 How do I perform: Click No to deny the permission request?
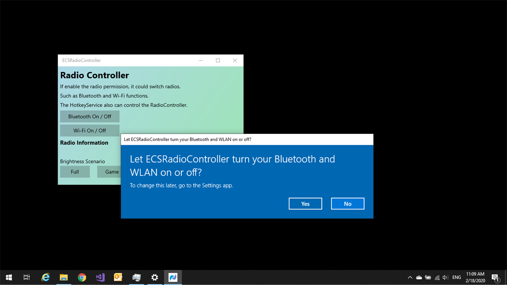click(348, 204)
